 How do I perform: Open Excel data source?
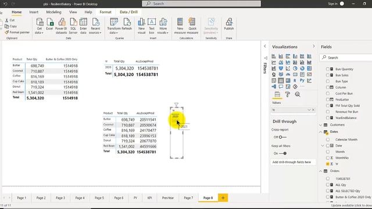click(49, 24)
